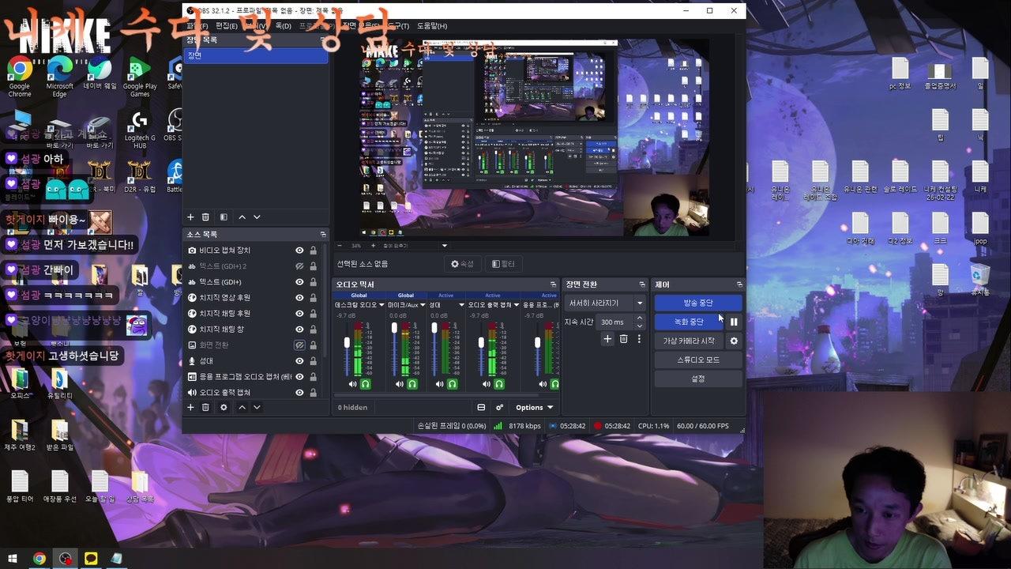This screenshot has width=1011, height=569.
Task: Decrease transition duration with down stepper
Action: pyautogui.click(x=640, y=326)
